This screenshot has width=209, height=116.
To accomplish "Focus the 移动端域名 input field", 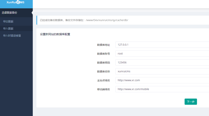I will coord(162,89).
